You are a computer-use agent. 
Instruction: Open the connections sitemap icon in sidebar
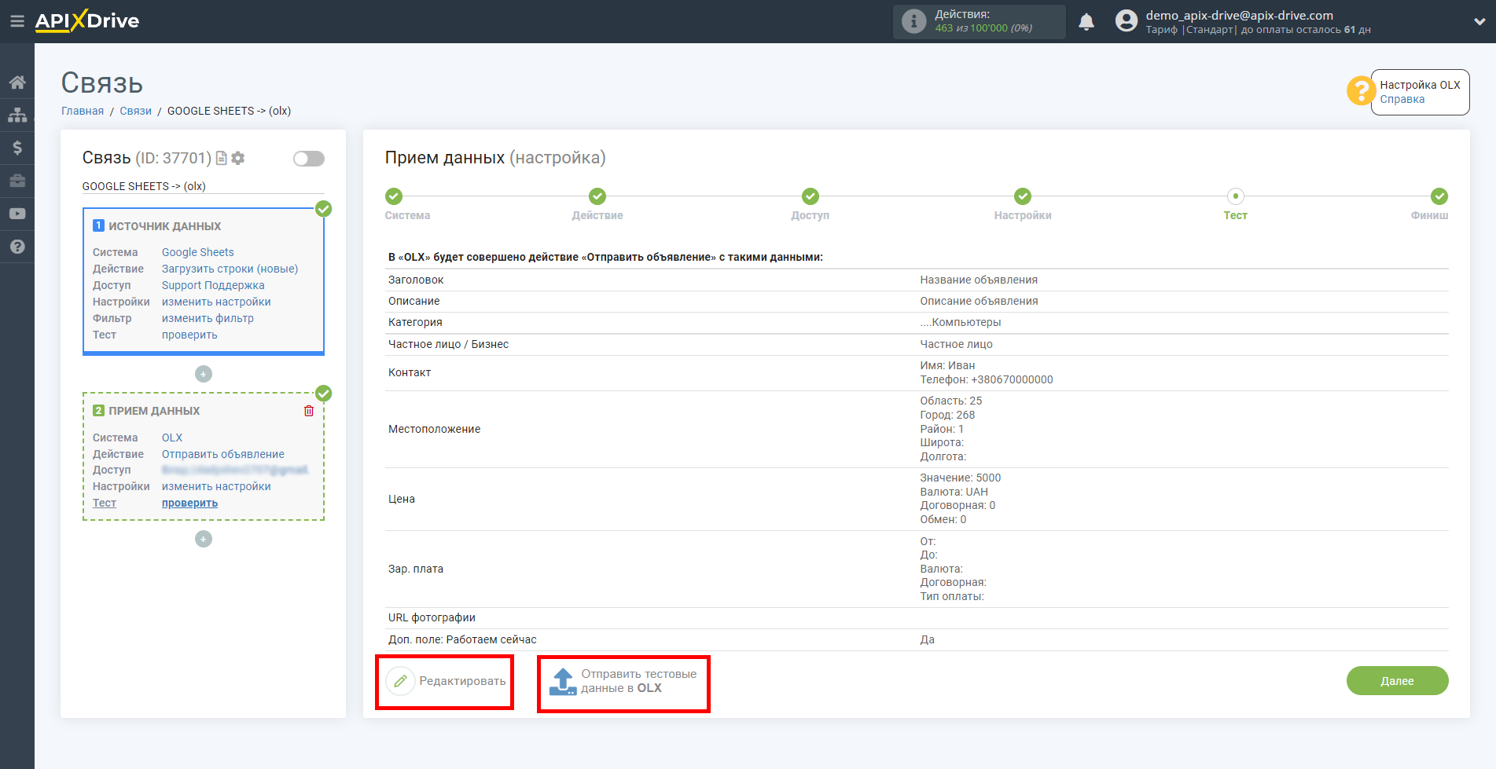(17, 115)
